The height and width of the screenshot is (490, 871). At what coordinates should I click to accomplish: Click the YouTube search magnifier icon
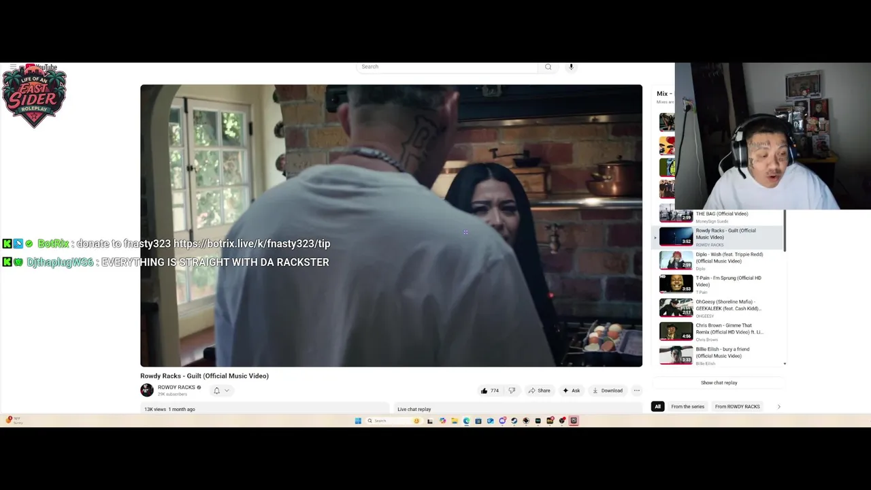548,67
